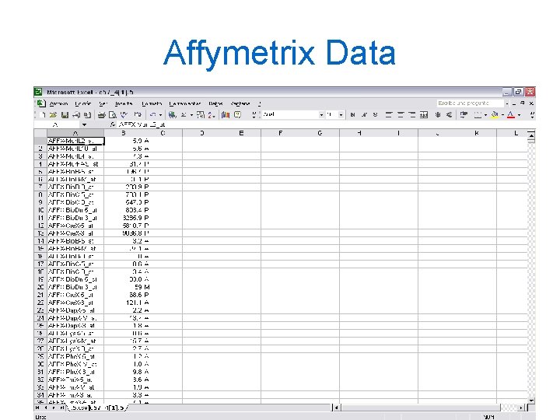The width and height of the screenshot is (560, 420).
Task: Apply the red Font Color button
Action: [x=511, y=114]
